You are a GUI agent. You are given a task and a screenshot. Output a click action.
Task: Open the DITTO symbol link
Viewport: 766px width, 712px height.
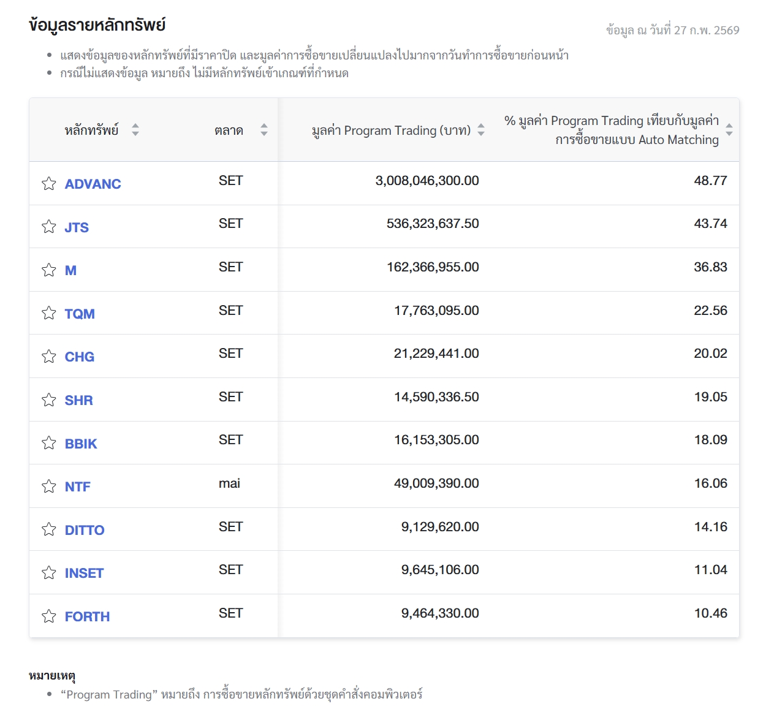[x=85, y=530]
